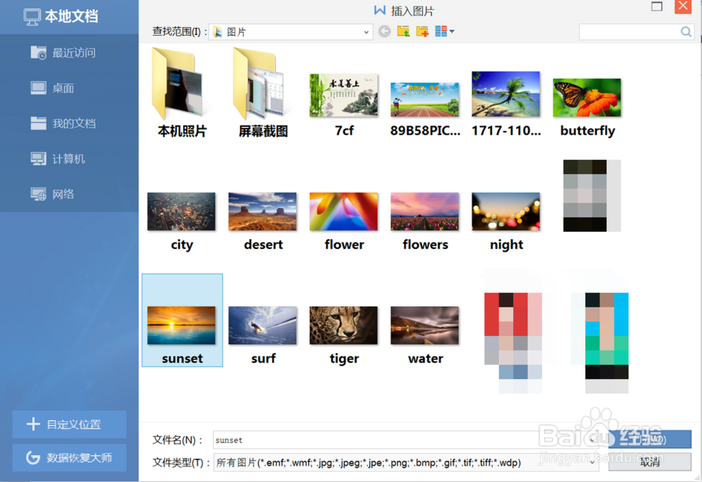Expand the 文件类型 file type dropdown
This screenshot has height=482, width=702.
592,462
